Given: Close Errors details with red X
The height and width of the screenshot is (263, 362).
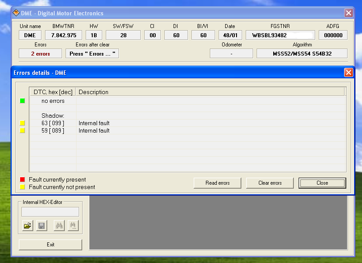Looking at the screenshot, I should tap(348, 73).
